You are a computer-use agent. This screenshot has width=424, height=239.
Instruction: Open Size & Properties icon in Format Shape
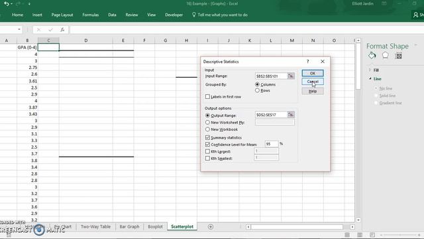398,56
